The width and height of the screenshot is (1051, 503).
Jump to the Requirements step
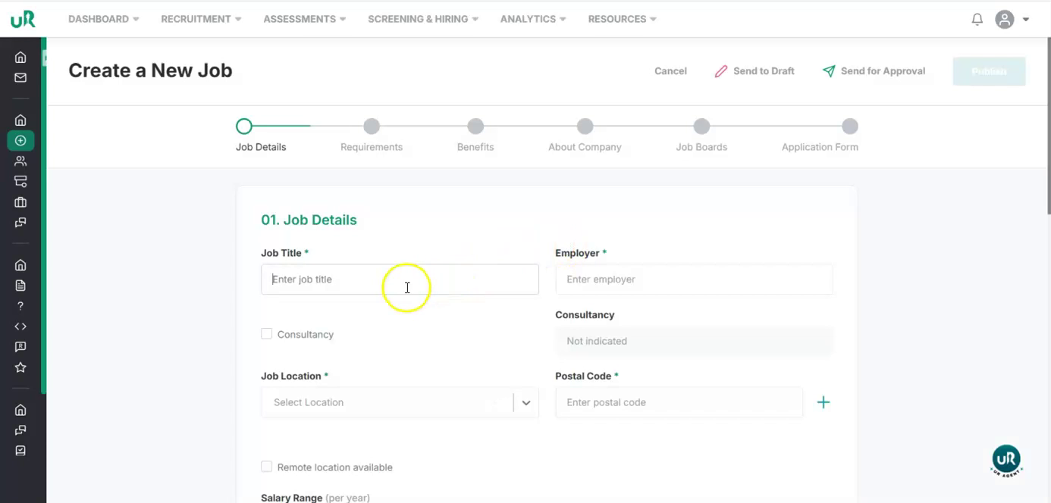[372, 127]
